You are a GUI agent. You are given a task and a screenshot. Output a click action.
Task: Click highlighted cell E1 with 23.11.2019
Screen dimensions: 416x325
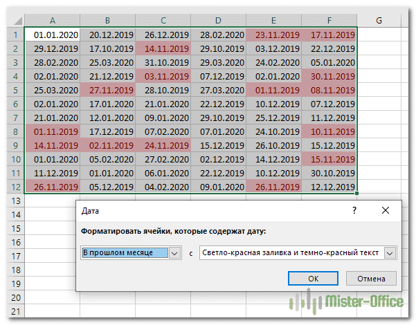click(x=274, y=35)
